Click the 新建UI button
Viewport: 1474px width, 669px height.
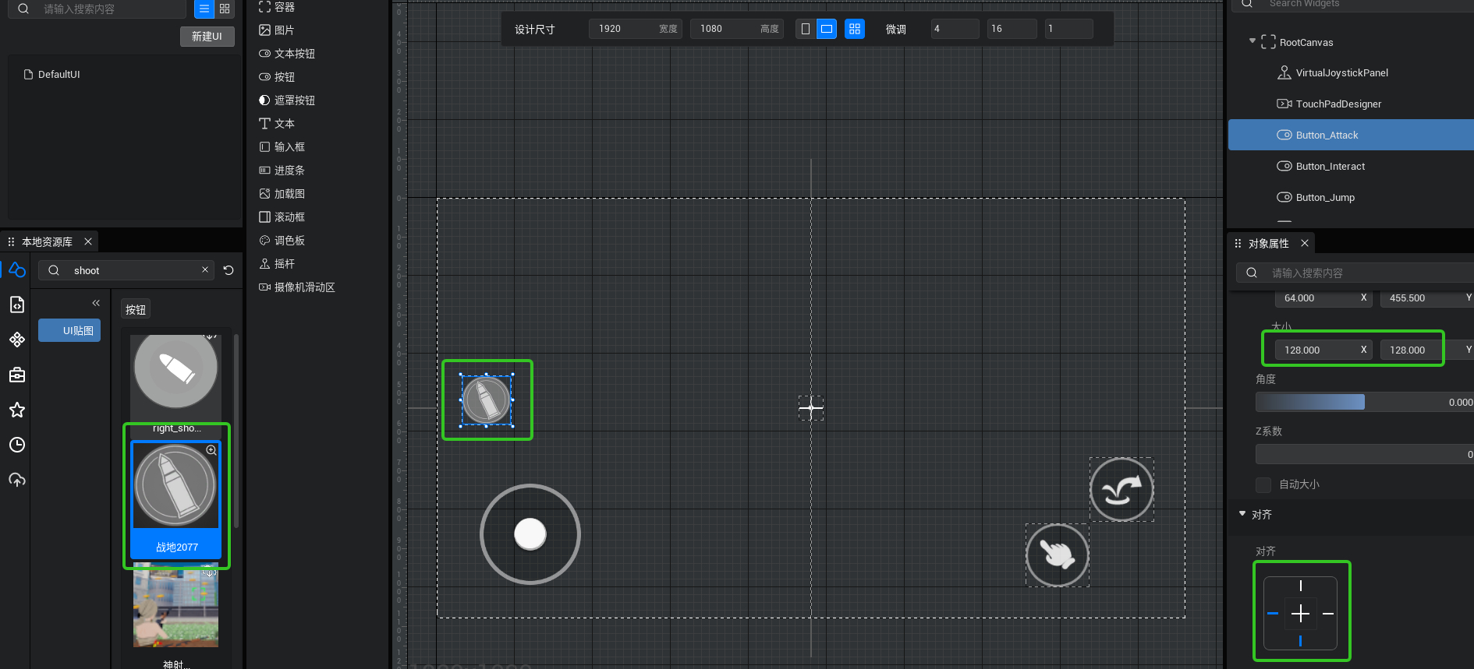207,37
